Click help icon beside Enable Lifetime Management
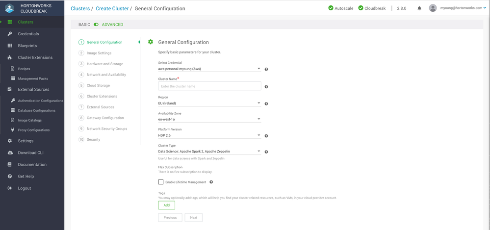Viewport: 490px width, 230px height. click(211, 182)
